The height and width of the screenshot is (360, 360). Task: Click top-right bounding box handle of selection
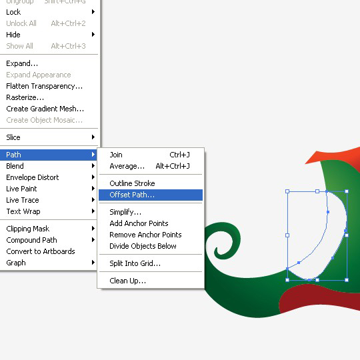pos(347,191)
